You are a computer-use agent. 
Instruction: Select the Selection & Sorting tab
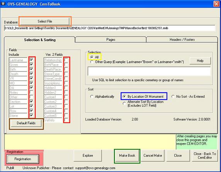pos(40,40)
